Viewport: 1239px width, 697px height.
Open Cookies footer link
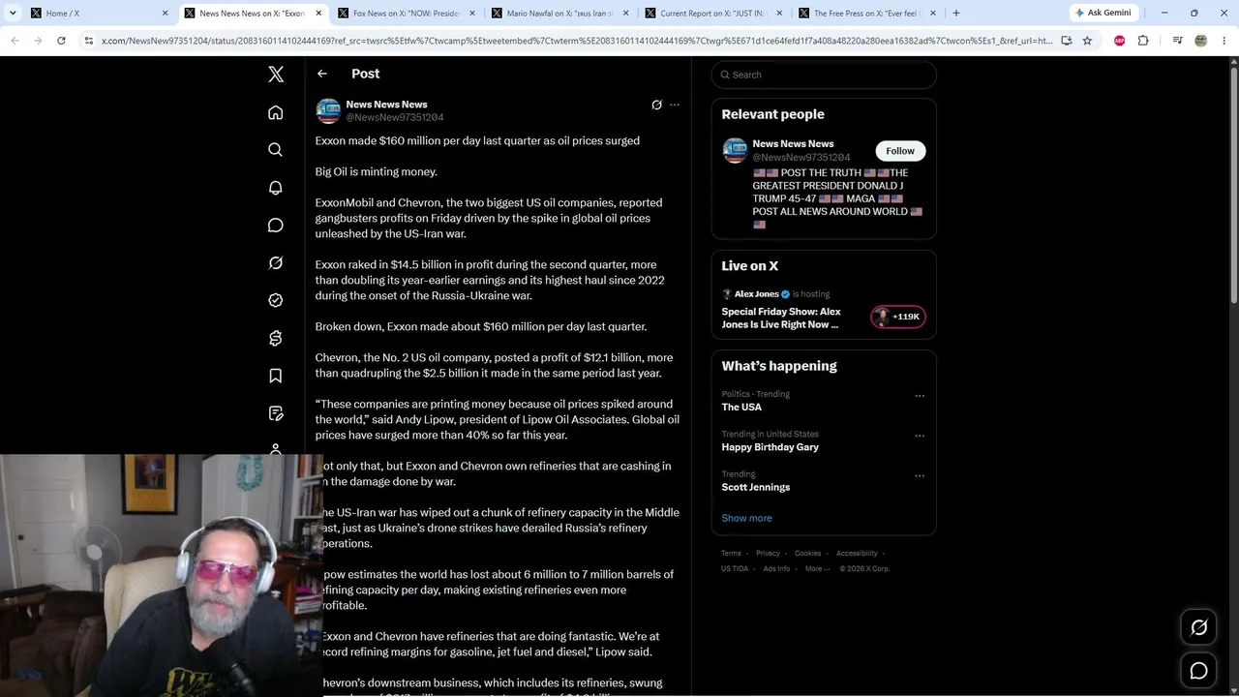tap(808, 554)
